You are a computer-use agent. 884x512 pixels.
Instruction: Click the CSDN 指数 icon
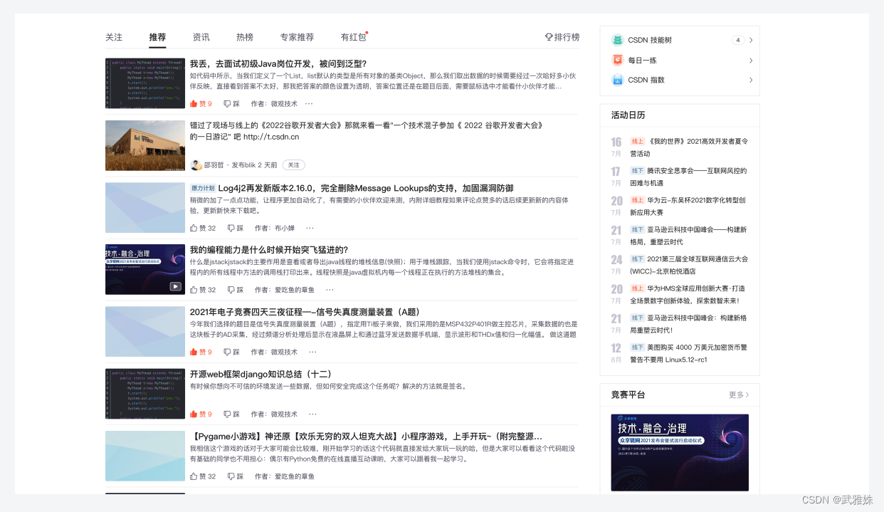[x=618, y=80]
